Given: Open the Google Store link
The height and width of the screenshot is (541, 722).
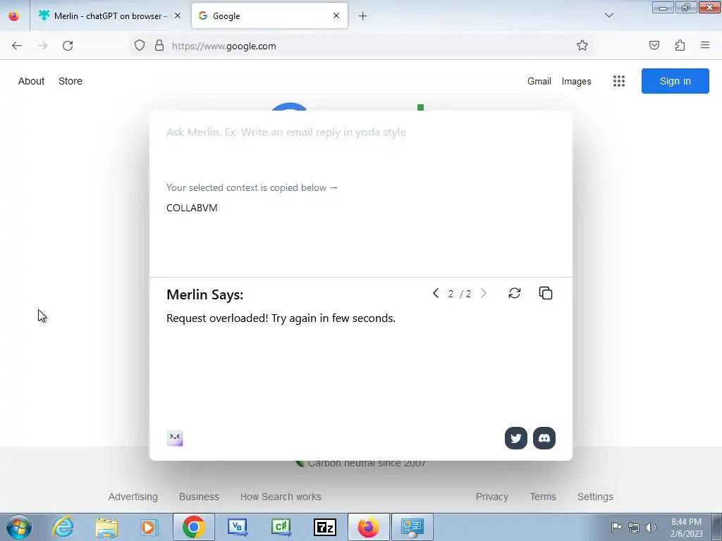Looking at the screenshot, I should (71, 81).
